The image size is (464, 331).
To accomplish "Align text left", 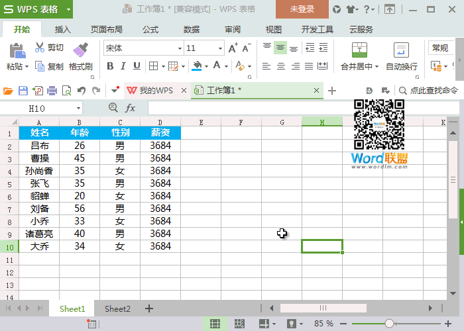I will 266,66.
